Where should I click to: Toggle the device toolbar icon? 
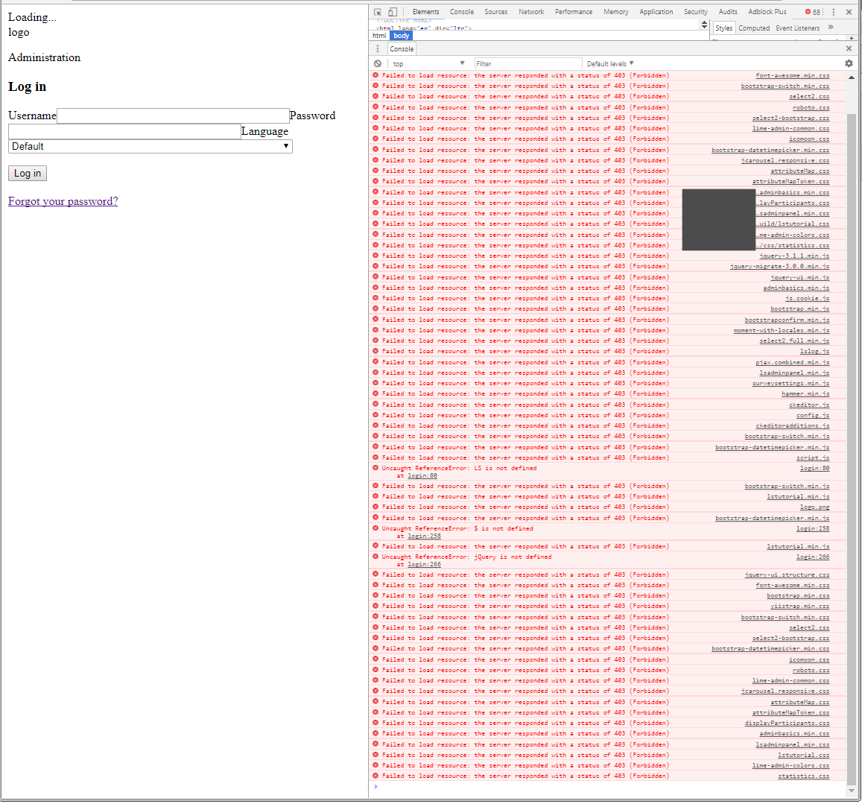[393, 12]
